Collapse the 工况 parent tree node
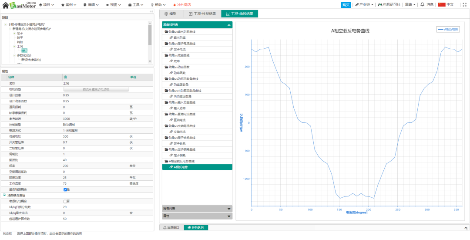Image resolution: width=470 pixels, height=240 pixels. tap(14, 47)
